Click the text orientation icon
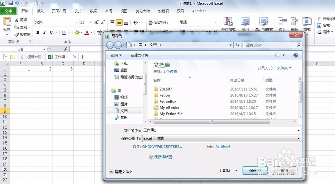This screenshot has height=184, width=335. pos(135,22)
